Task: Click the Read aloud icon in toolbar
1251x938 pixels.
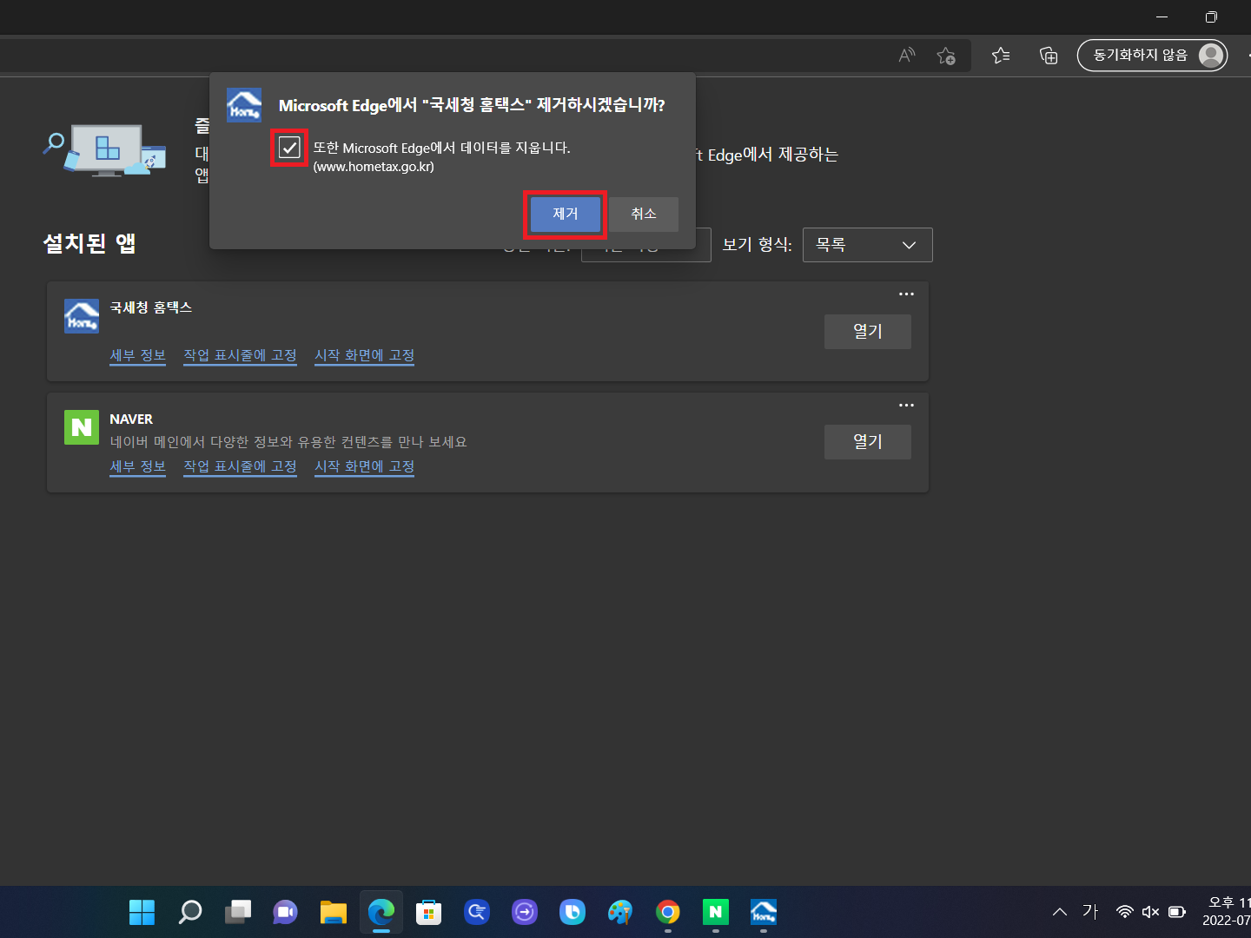Action: point(907,56)
